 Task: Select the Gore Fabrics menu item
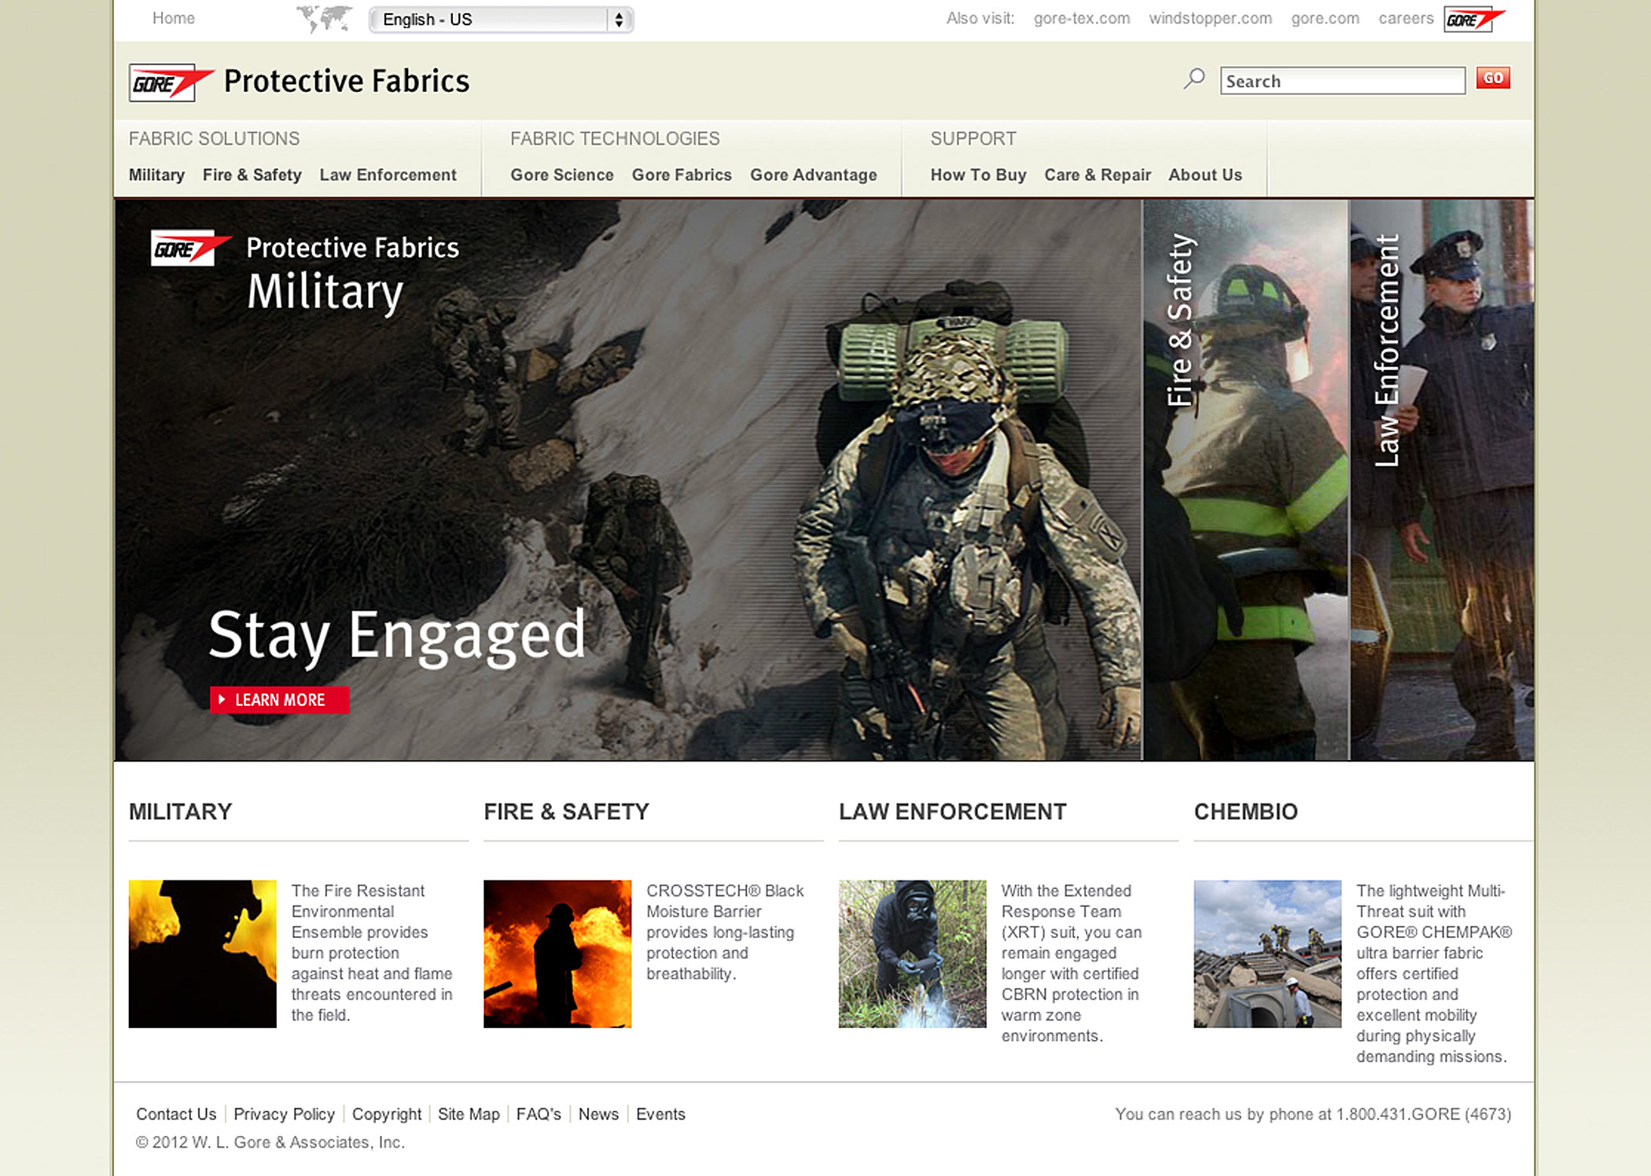coord(682,175)
